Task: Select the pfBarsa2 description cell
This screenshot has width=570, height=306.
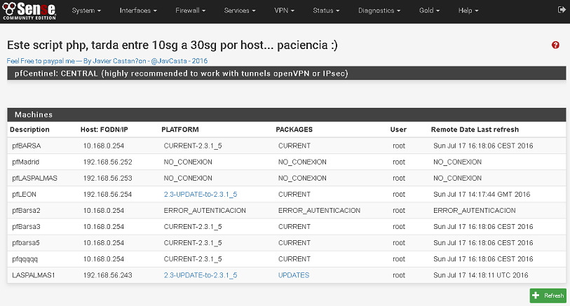Action: [x=26, y=211]
